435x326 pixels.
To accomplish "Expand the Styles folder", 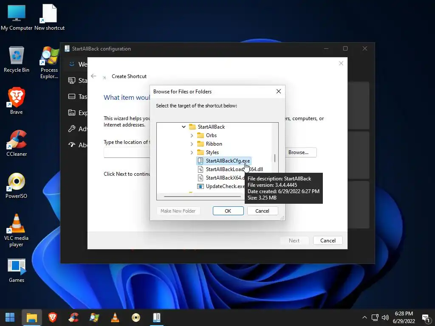I will pos(192,152).
